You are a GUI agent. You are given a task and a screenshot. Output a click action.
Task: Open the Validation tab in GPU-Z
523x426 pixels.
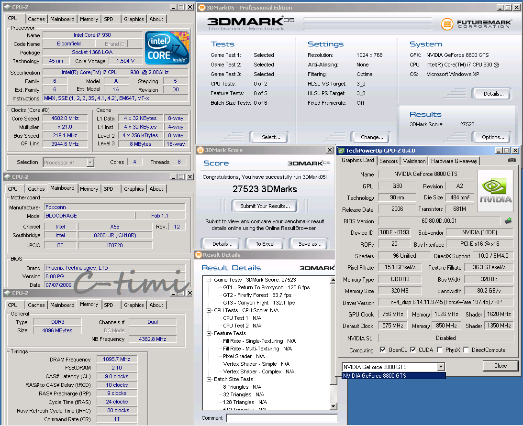[x=414, y=161]
